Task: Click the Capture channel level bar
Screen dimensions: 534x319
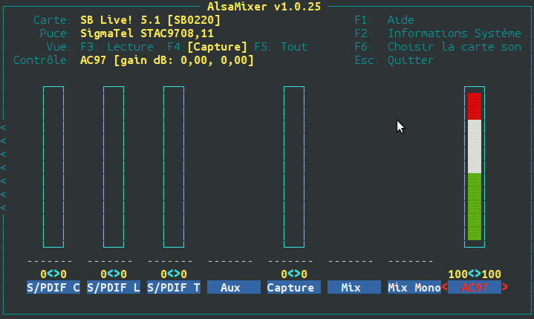Action: click(294, 167)
